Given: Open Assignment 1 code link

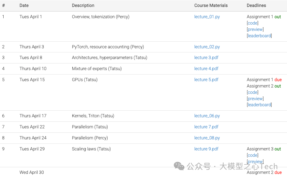Looking at the screenshot, I should 253,23.
